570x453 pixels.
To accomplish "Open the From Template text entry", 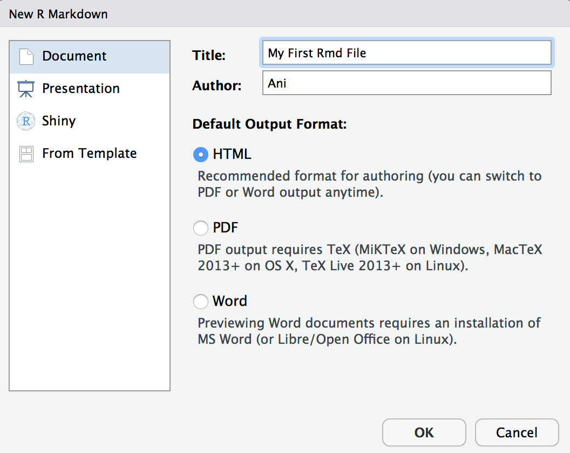I will 90,154.
